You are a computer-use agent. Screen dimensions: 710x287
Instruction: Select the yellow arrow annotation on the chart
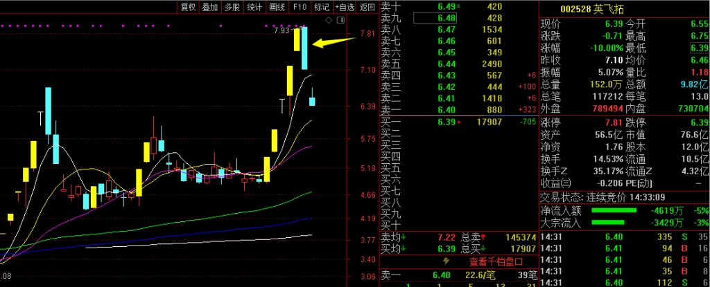click(x=335, y=42)
